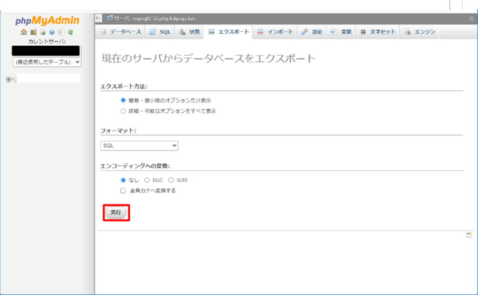Click the small console icon at bottom right

[469, 235]
